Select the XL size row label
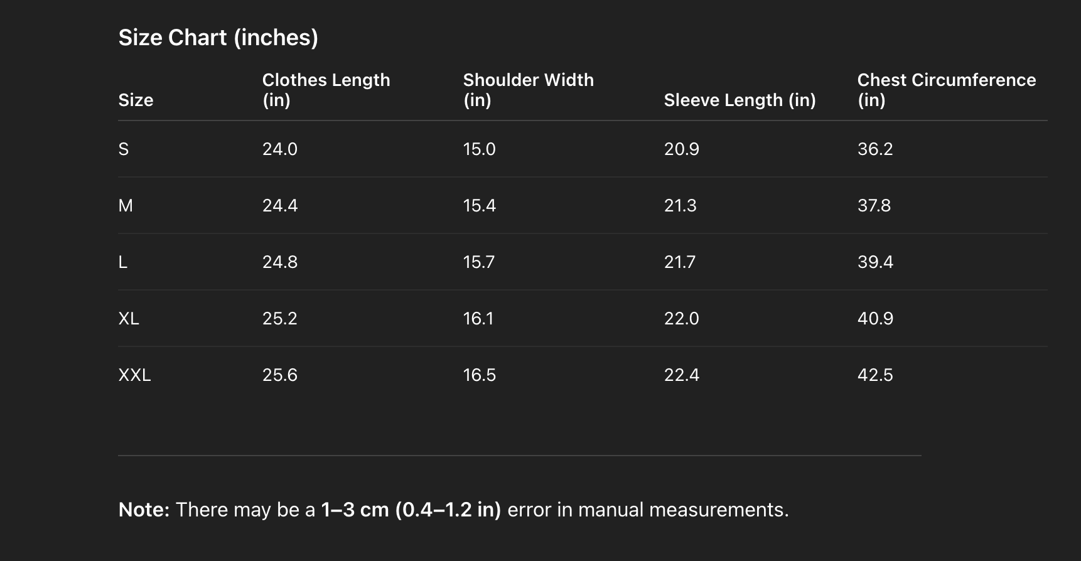The image size is (1081, 561). tap(129, 319)
